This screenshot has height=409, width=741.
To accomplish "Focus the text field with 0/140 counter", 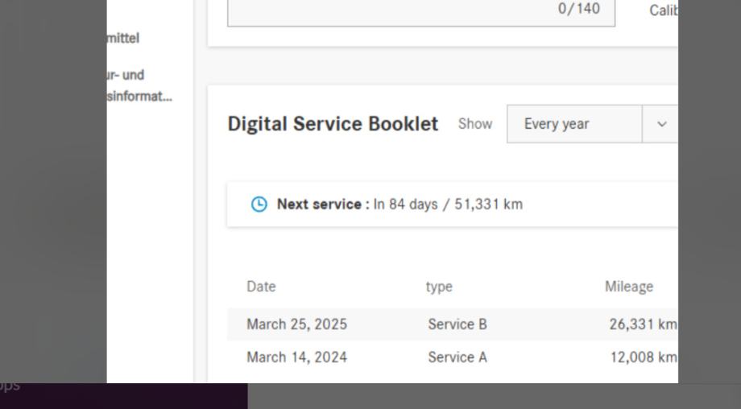I will pyautogui.click(x=421, y=12).
